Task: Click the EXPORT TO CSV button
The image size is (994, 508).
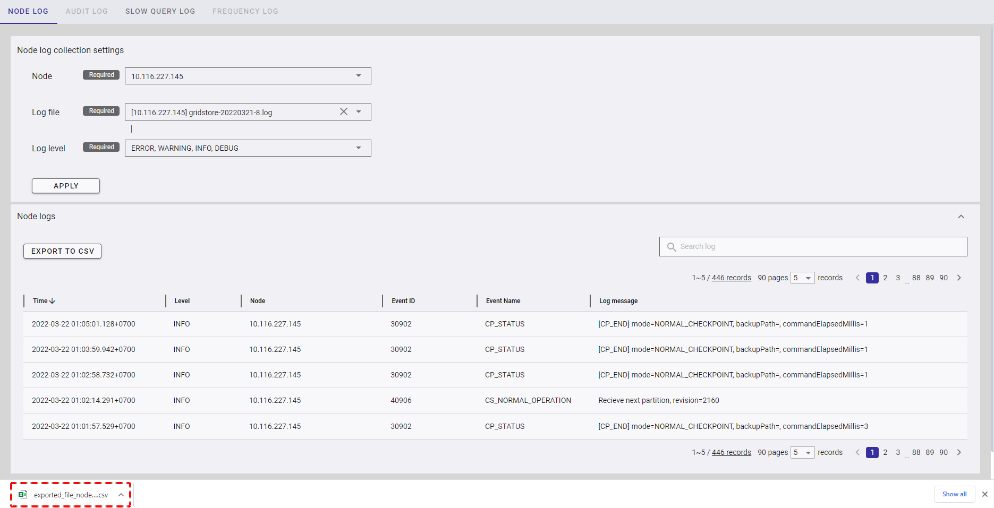Action: [x=62, y=251]
